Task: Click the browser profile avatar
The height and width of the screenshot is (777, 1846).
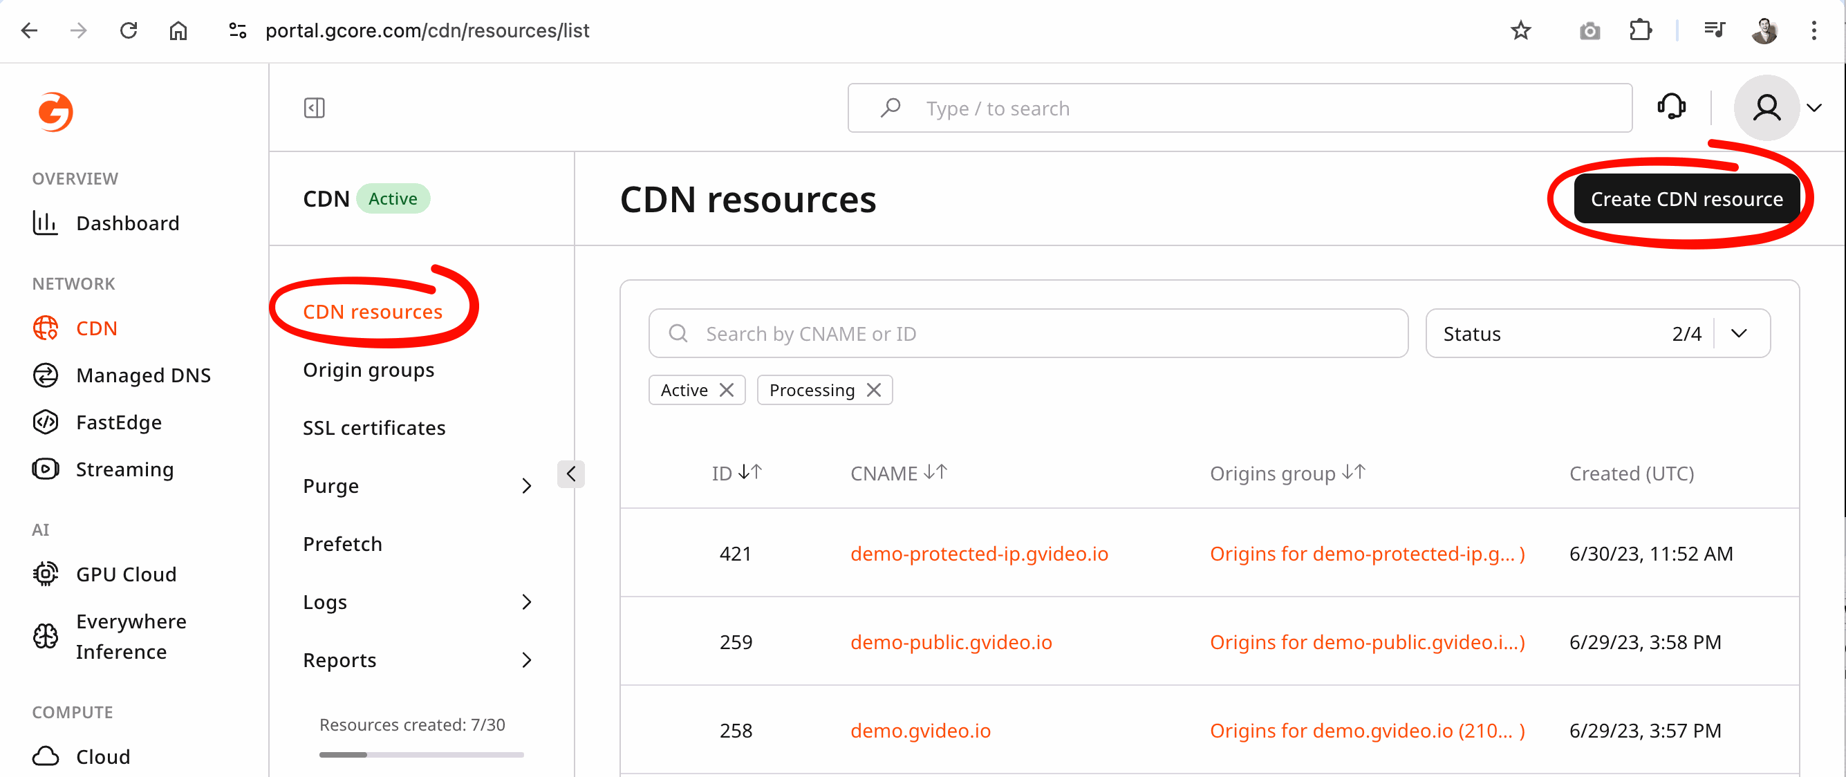Action: [1764, 30]
